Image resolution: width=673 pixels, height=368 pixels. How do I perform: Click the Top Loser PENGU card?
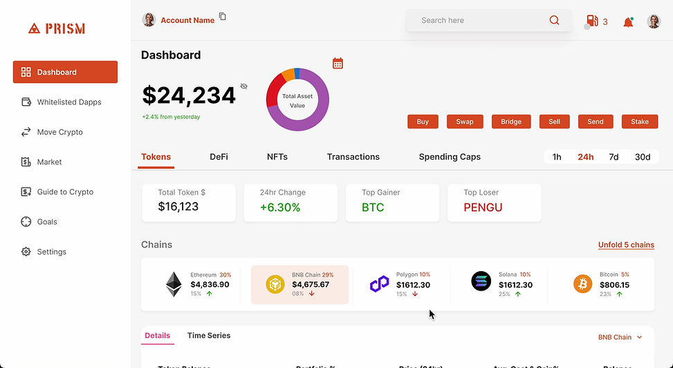[x=495, y=203]
